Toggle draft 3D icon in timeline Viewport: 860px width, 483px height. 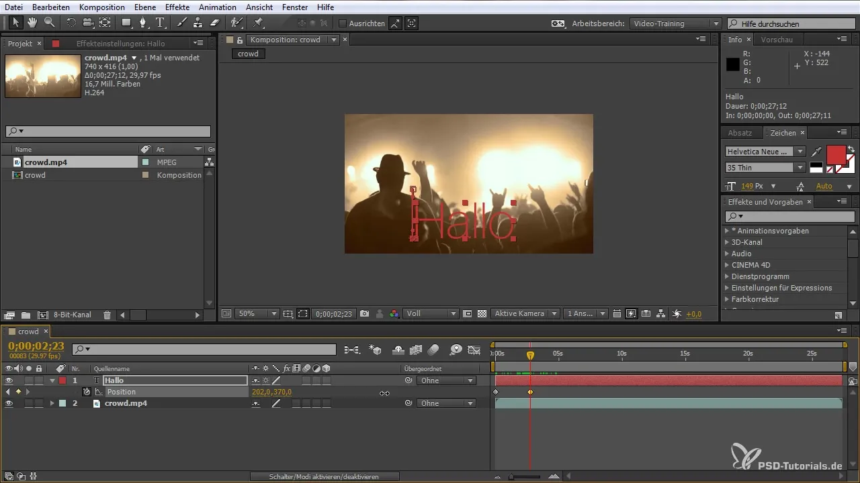point(376,350)
